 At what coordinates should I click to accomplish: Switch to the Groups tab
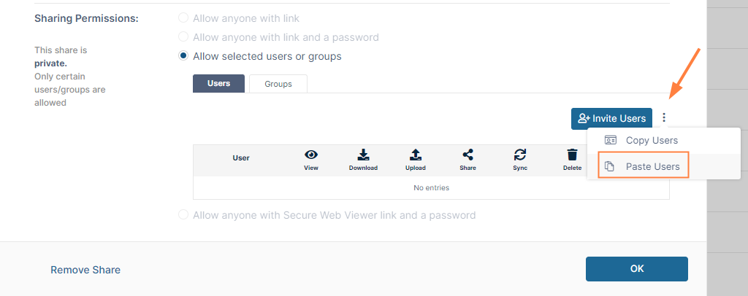pos(278,84)
